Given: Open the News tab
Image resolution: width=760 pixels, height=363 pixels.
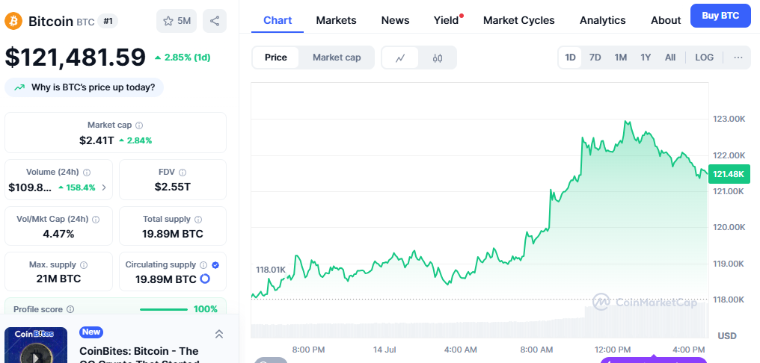Looking at the screenshot, I should point(395,20).
